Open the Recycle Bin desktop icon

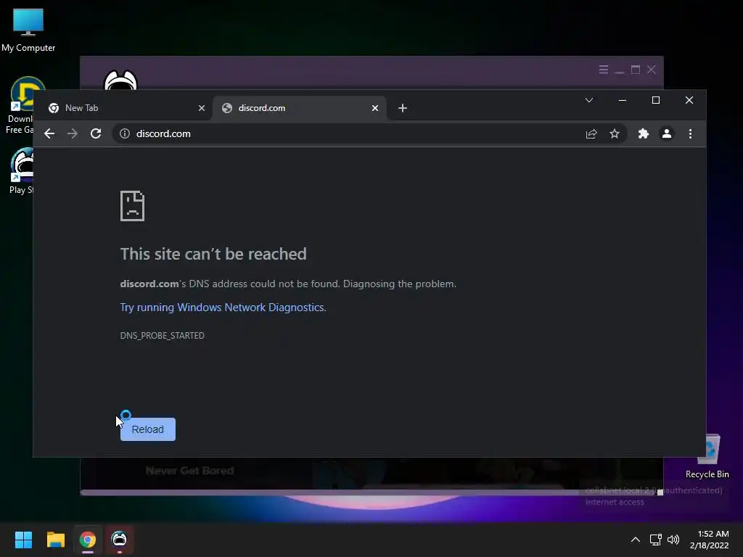707,457
